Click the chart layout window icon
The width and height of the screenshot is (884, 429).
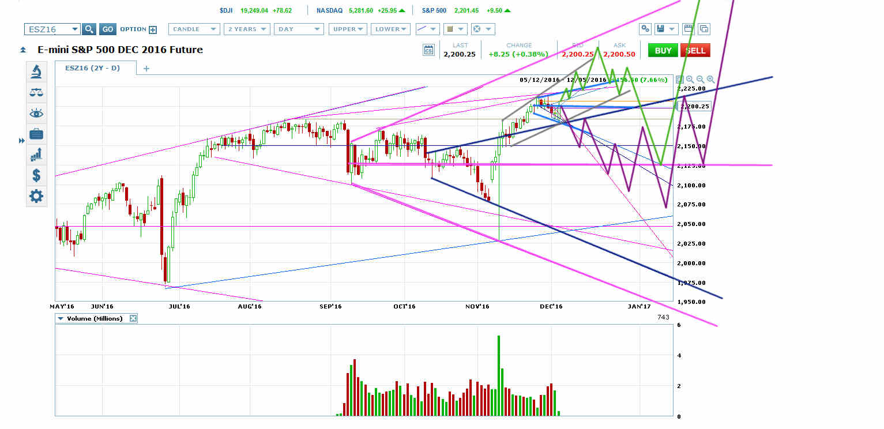coord(688,29)
